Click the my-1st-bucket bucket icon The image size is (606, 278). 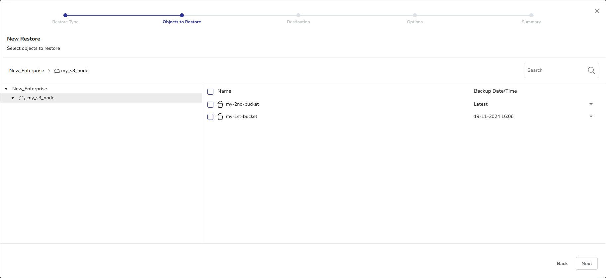point(220,117)
